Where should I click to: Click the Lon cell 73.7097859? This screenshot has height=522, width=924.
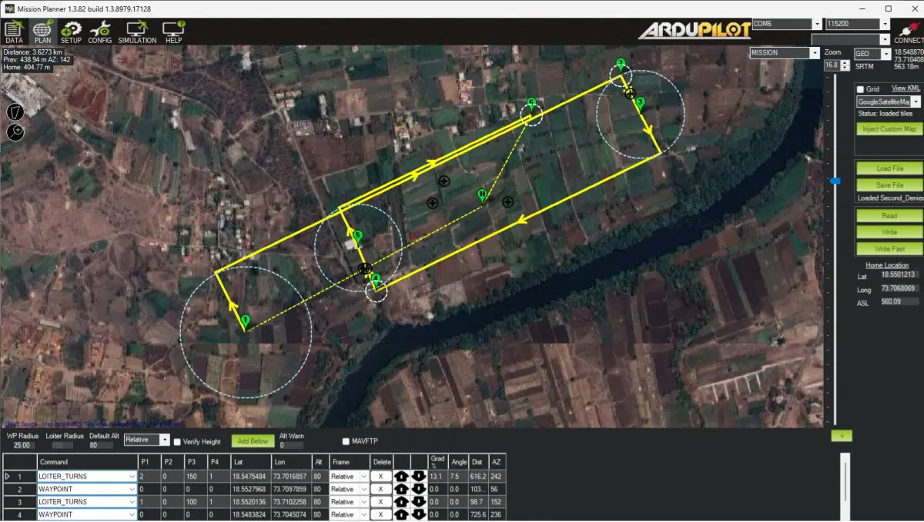pos(290,489)
